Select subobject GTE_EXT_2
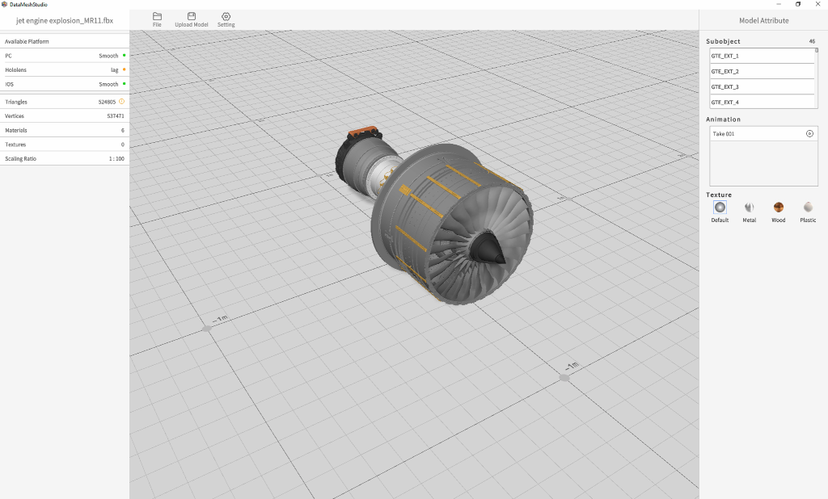Screen dimensions: 828x499 tap(762, 71)
